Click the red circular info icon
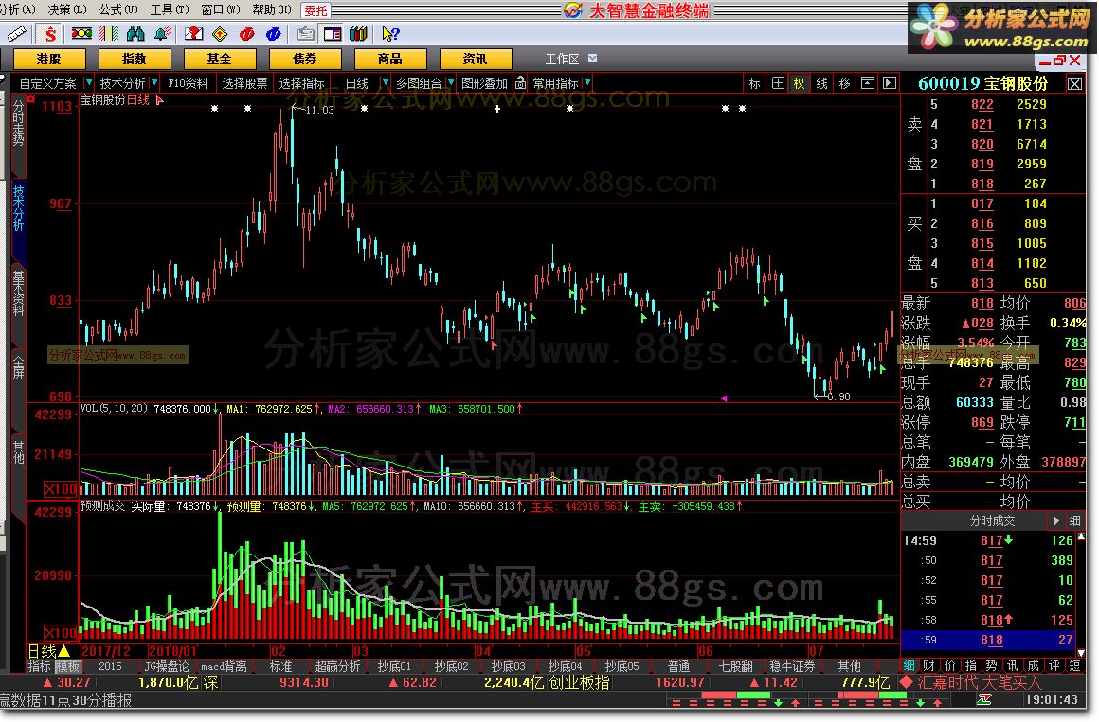 [x=246, y=33]
